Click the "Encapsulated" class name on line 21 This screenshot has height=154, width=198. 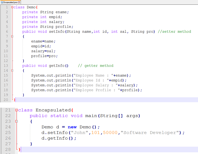[x=53, y=110]
